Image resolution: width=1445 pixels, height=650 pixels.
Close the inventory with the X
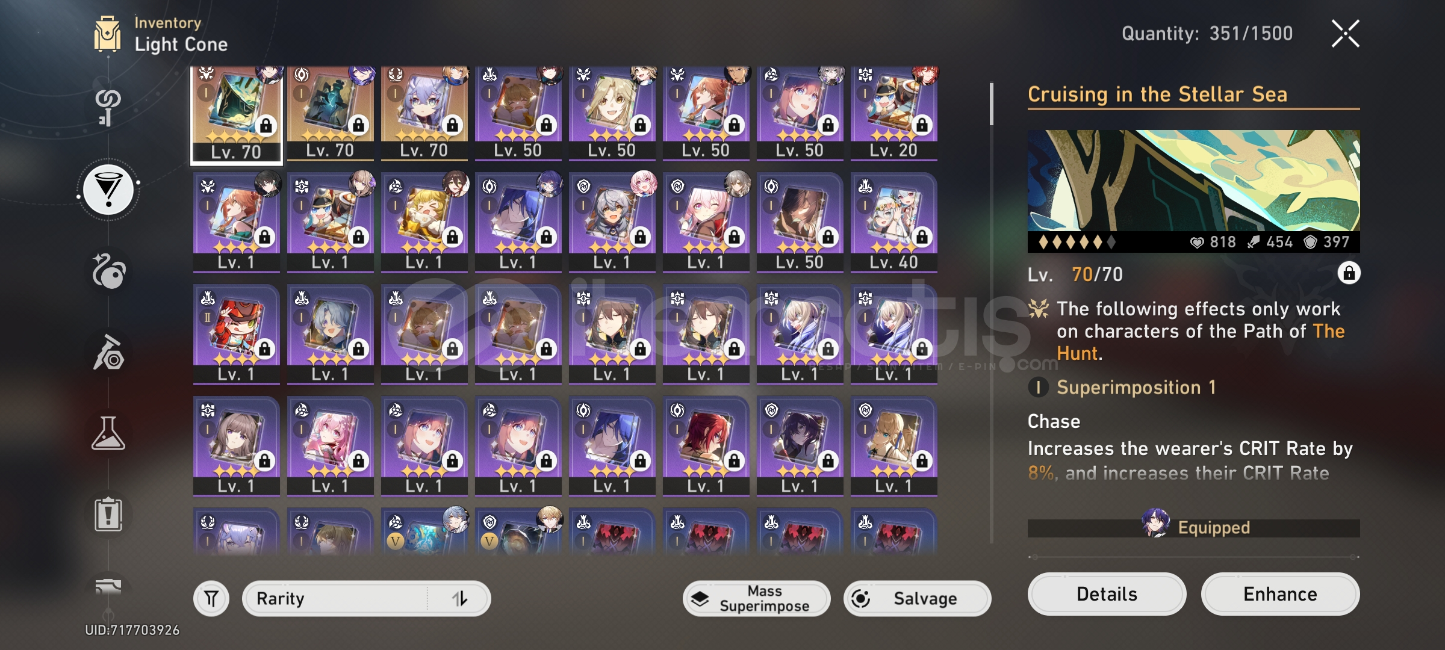click(1345, 34)
